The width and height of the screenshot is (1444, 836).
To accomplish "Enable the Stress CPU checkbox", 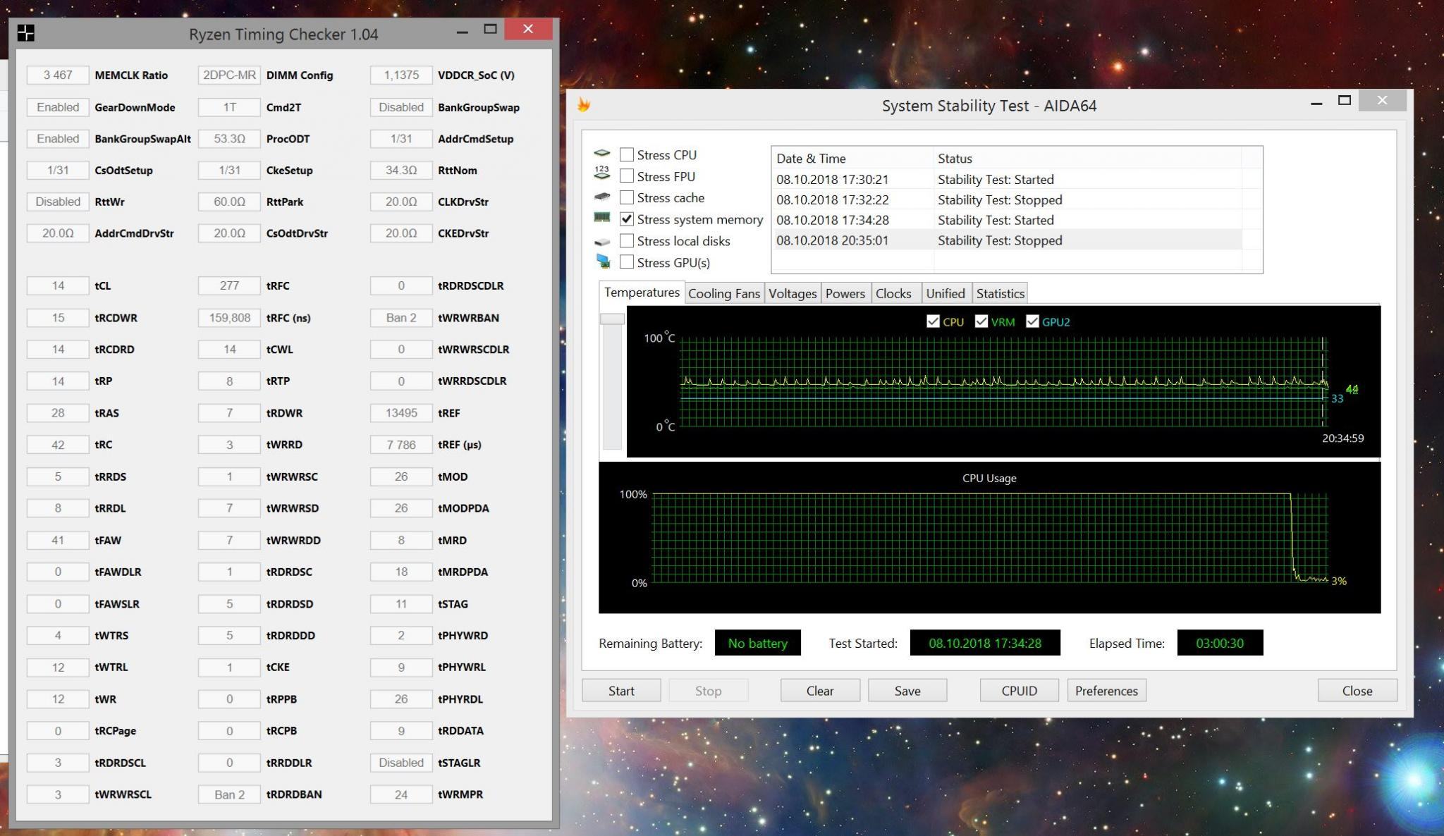I will click(626, 154).
